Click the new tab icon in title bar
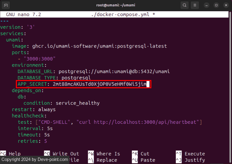Image resolution: width=232 pixels, height=164 pixels. (x=6, y=5)
